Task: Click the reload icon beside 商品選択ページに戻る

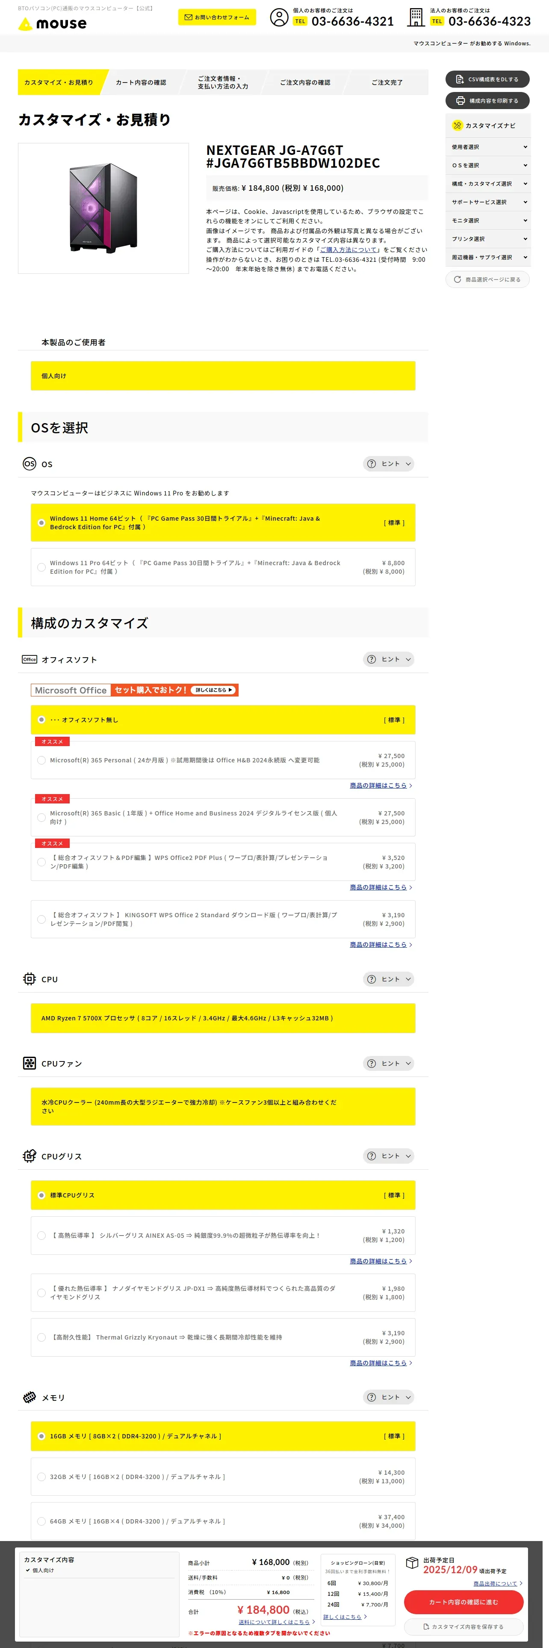Action: pos(457,279)
